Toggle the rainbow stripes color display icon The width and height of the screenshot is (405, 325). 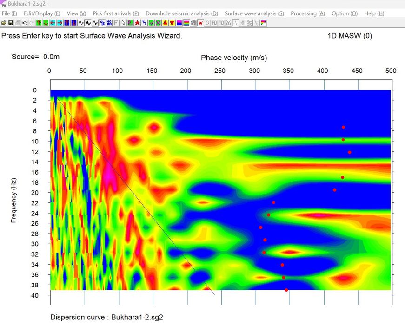[186, 23]
